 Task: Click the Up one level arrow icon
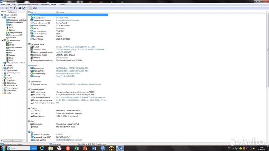click(11, 7)
